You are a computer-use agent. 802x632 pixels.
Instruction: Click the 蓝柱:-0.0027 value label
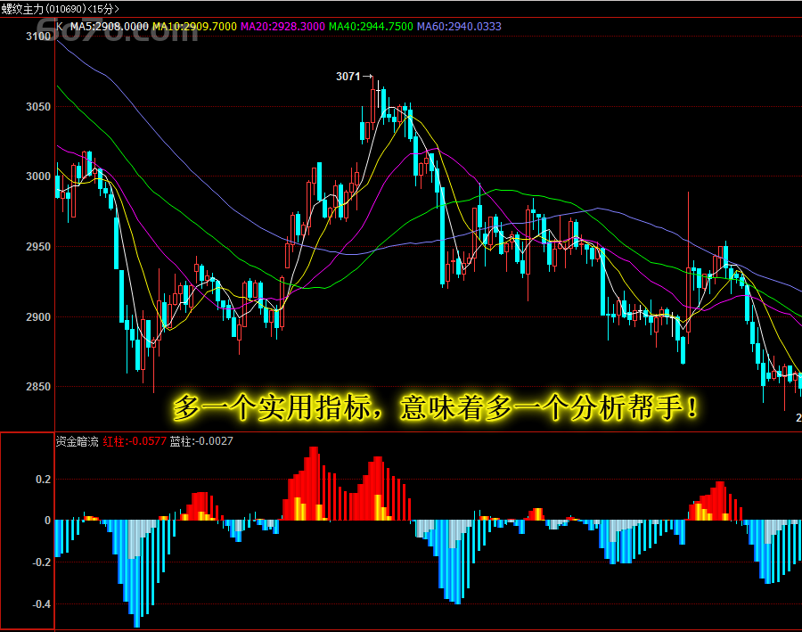[x=201, y=441]
